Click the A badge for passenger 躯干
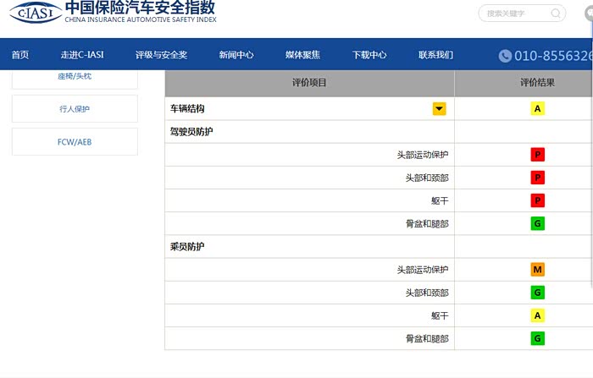 [x=537, y=315]
